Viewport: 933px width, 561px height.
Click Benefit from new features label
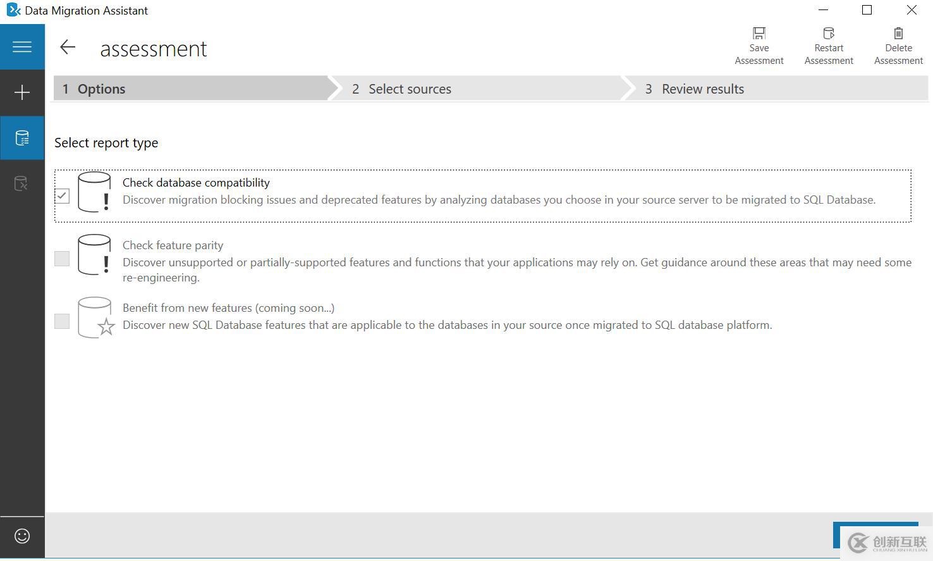tap(228, 308)
